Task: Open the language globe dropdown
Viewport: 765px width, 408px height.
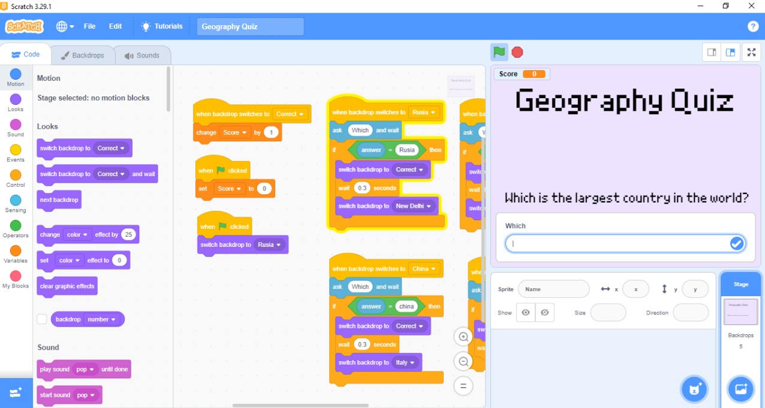Action: coord(65,26)
